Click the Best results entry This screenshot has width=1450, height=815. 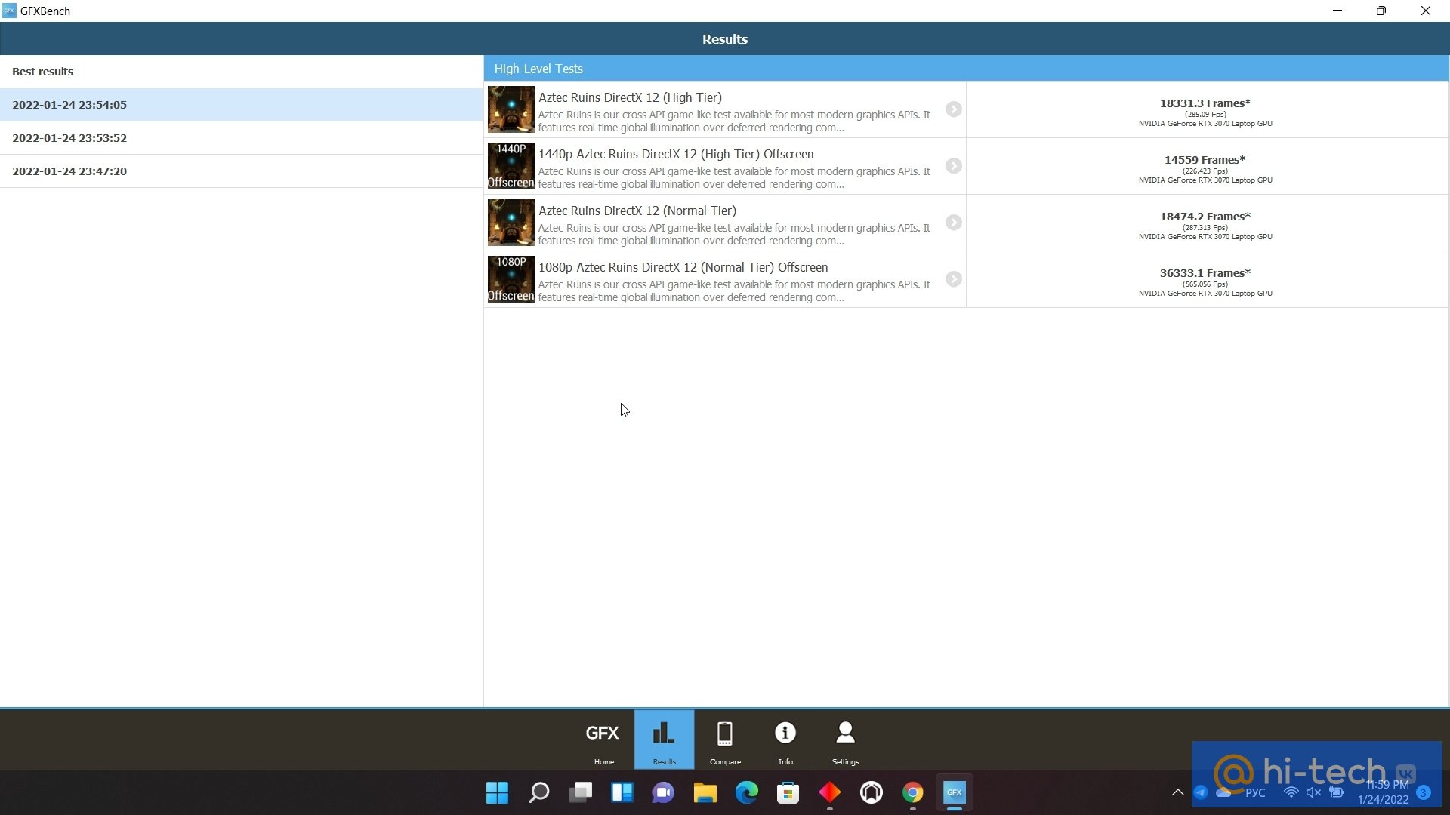tap(241, 72)
